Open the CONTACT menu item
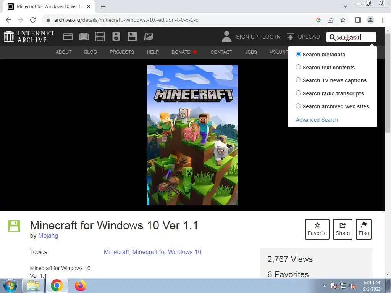This screenshot has width=391, height=293. tap(221, 52)
